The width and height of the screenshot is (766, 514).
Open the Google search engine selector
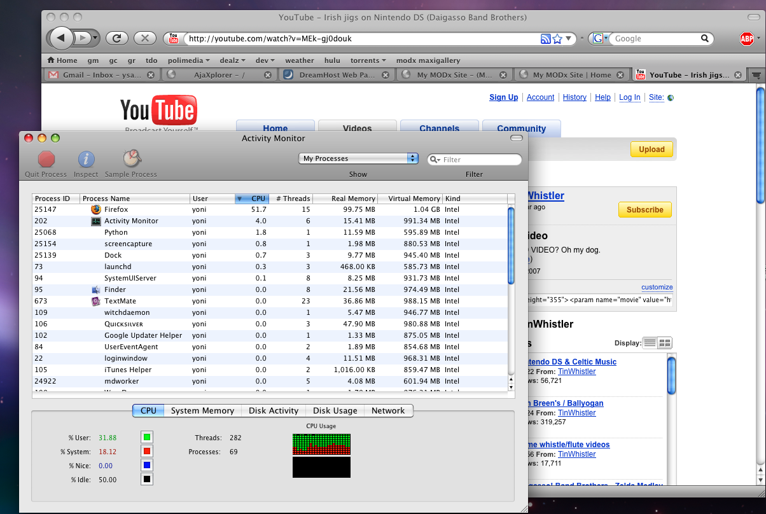click(x=599, y=39)
